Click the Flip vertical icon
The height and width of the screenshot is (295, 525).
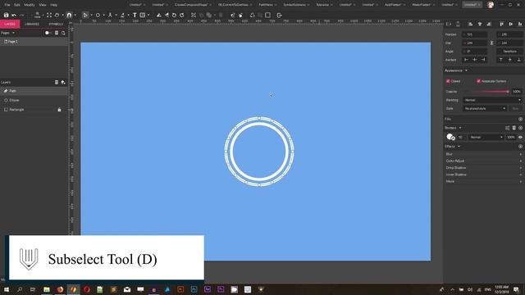(x=159, y=15)
